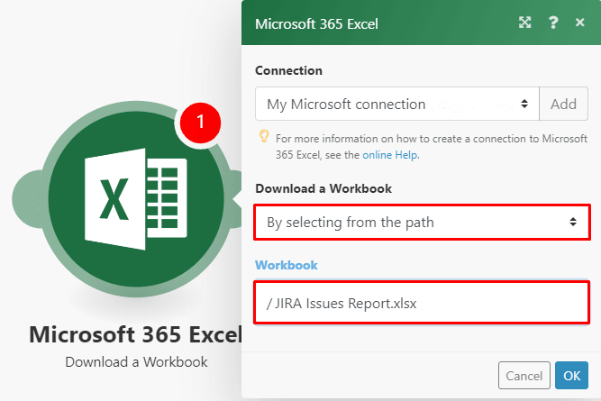Click the question mark help icon
The height and width of the screenshot is (401, 601).
tap(554, 23)
